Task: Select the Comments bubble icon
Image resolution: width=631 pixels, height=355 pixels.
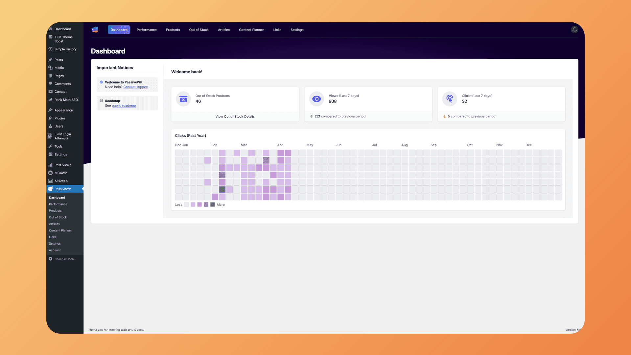Action: (51, 83)
